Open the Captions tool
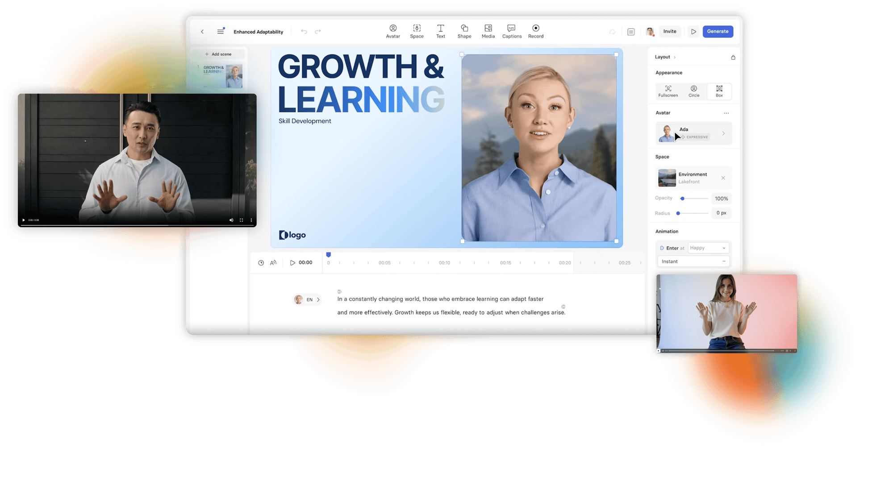 [512, 31]
